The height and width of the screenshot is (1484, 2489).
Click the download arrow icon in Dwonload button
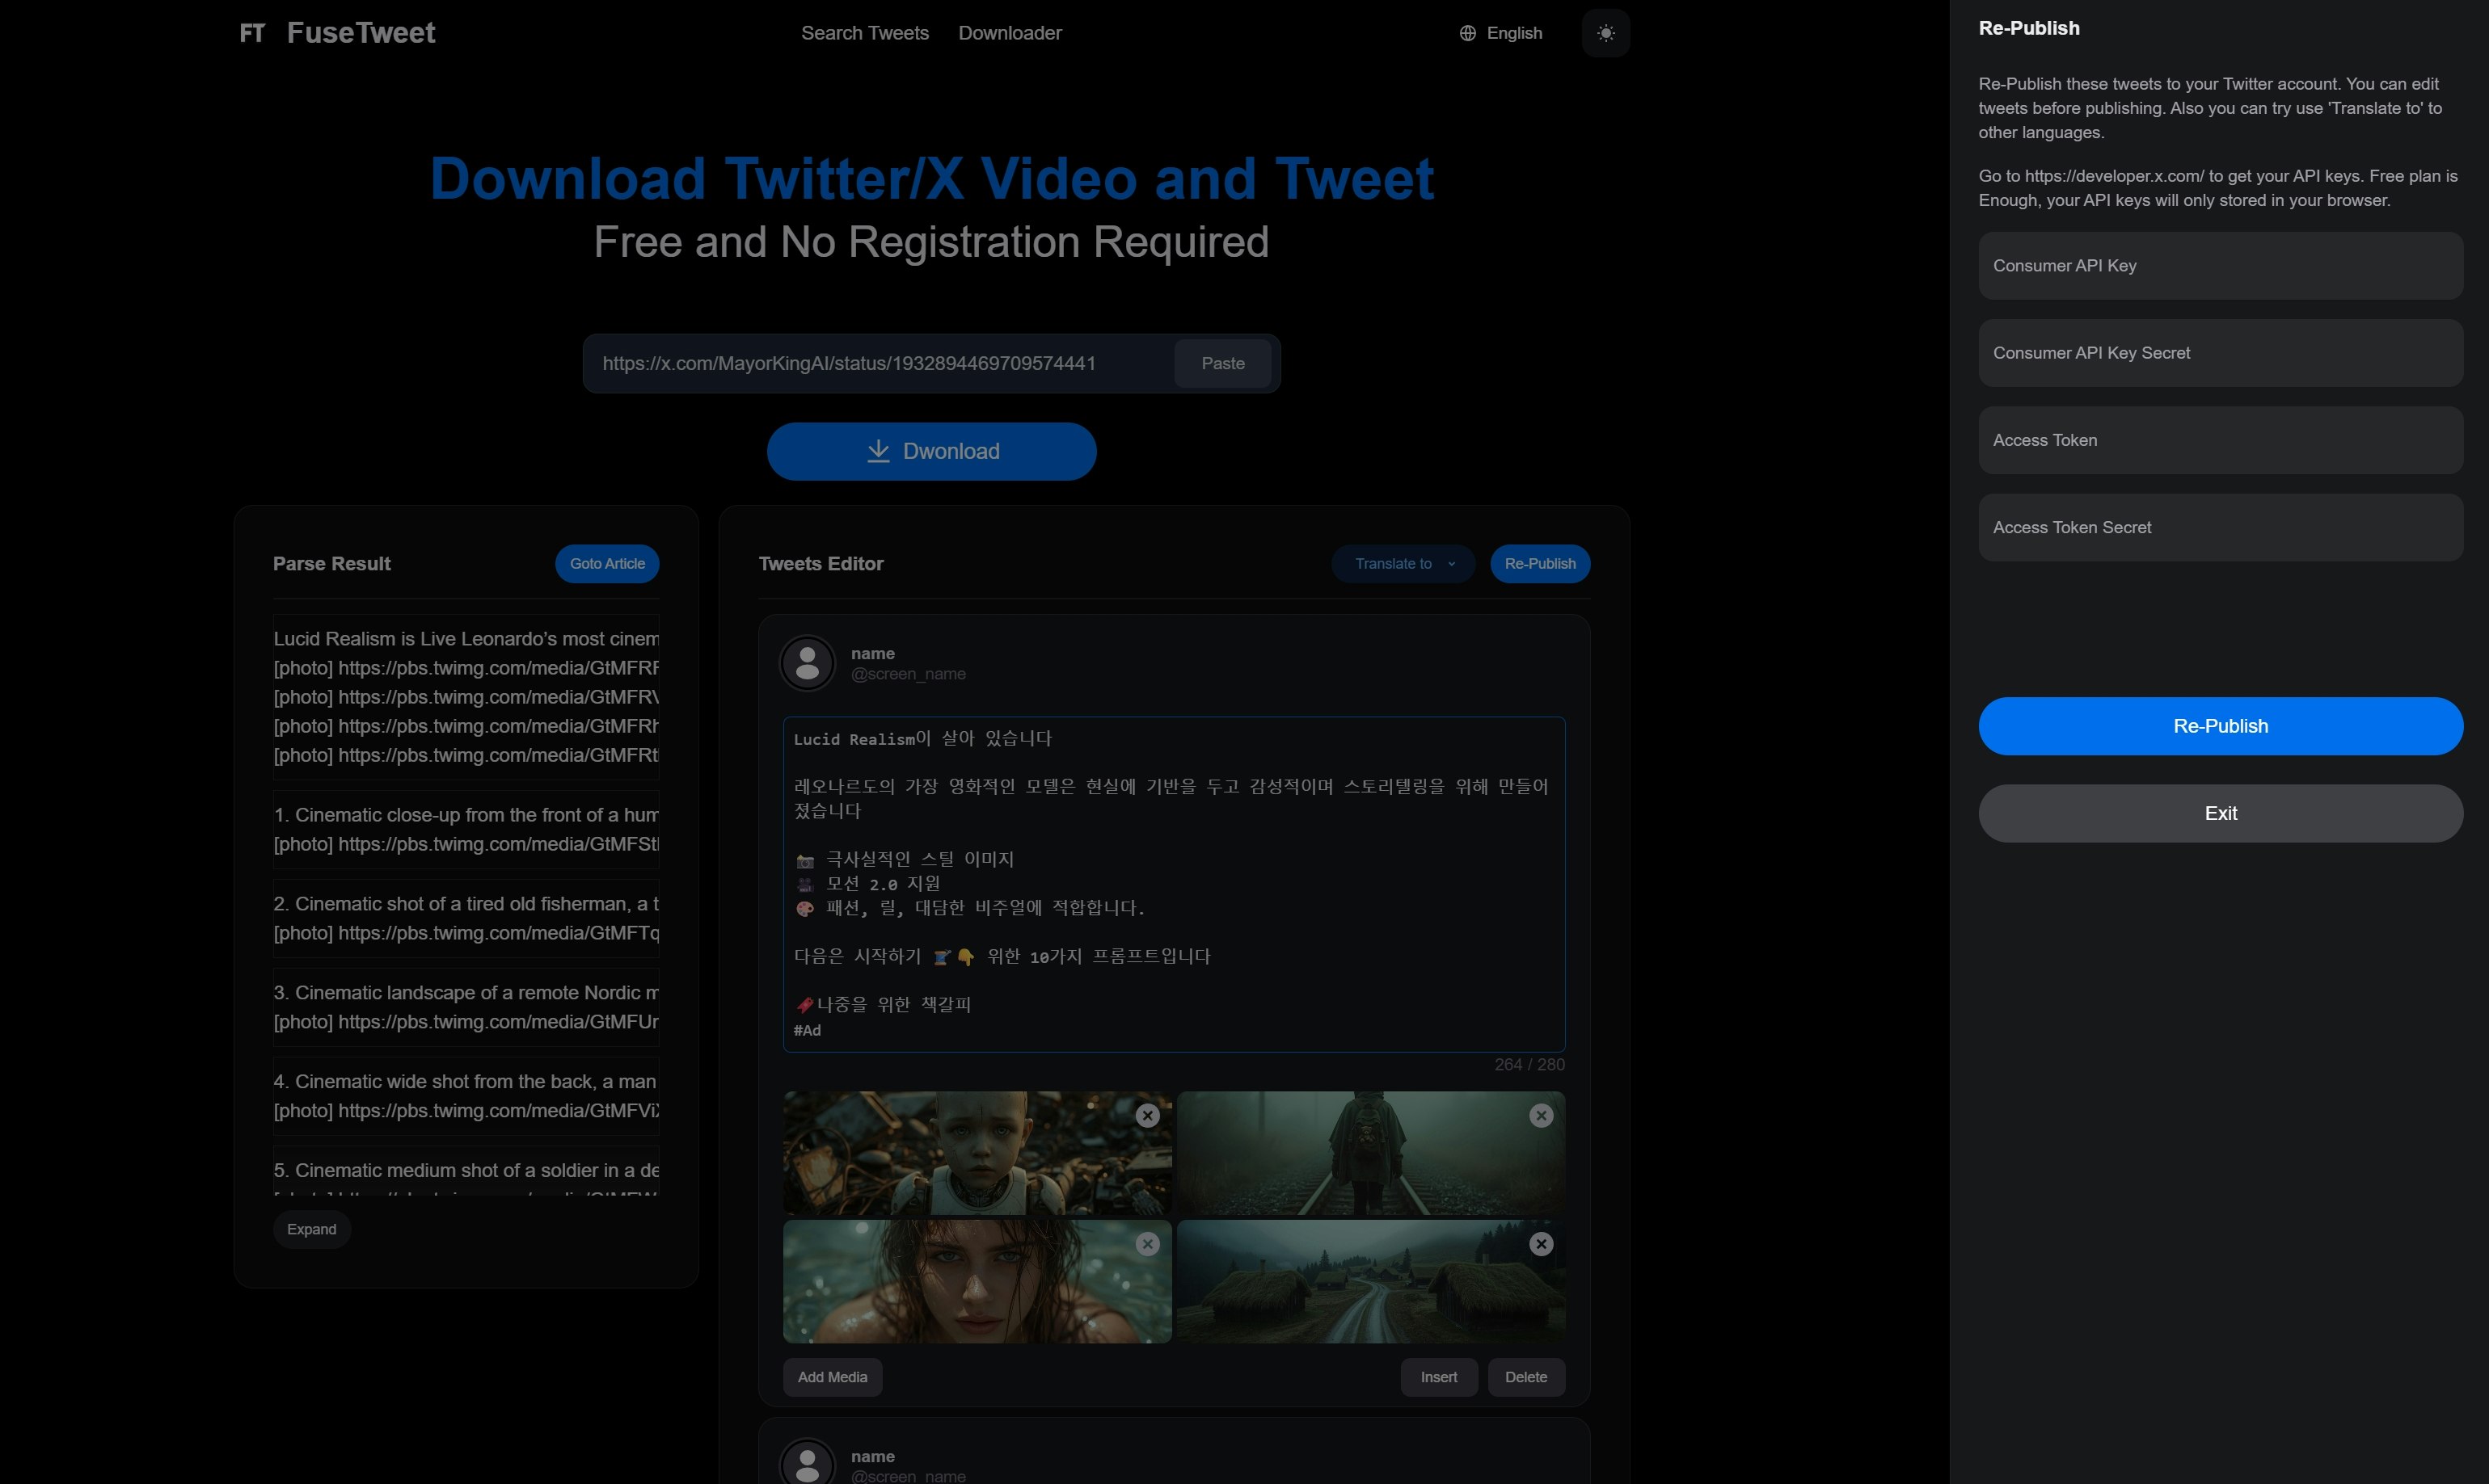[x=877, y=451]
